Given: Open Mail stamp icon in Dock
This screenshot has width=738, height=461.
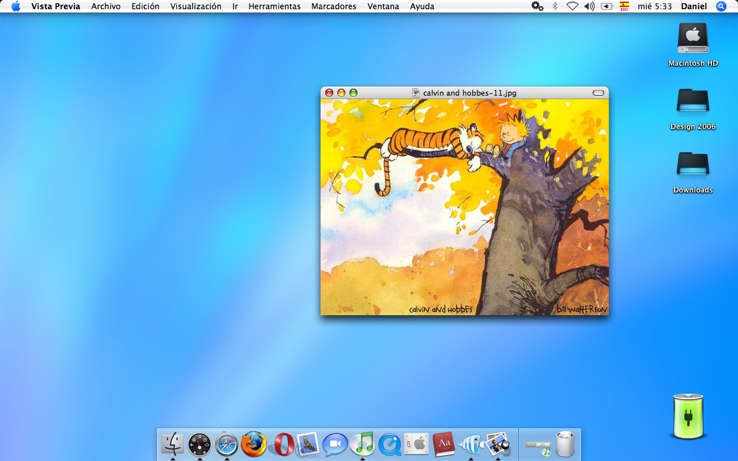Looking at the screenshot, I should pos(308,444).
